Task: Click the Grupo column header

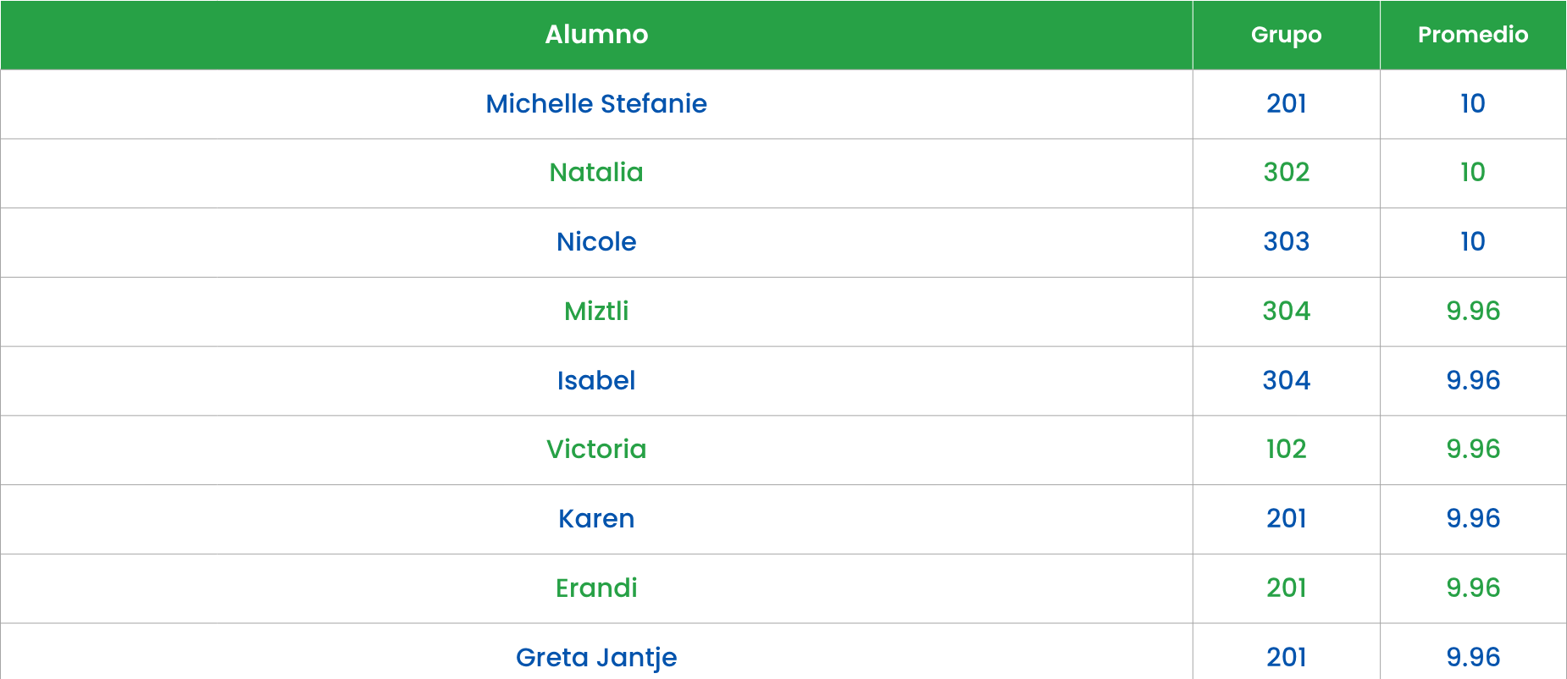Action: 1286,35
